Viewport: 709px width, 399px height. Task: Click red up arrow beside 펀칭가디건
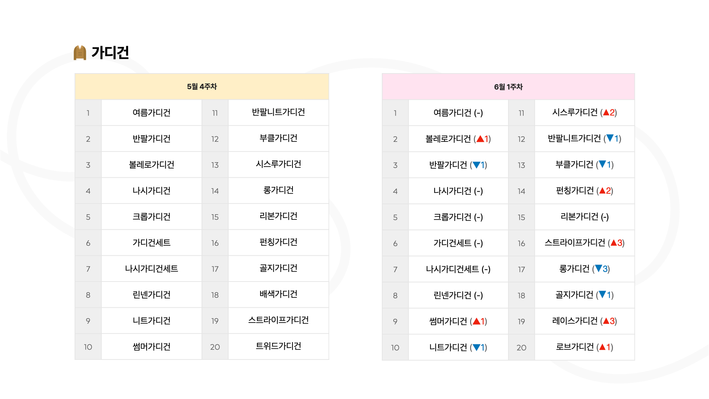click(x=602, y=191)
